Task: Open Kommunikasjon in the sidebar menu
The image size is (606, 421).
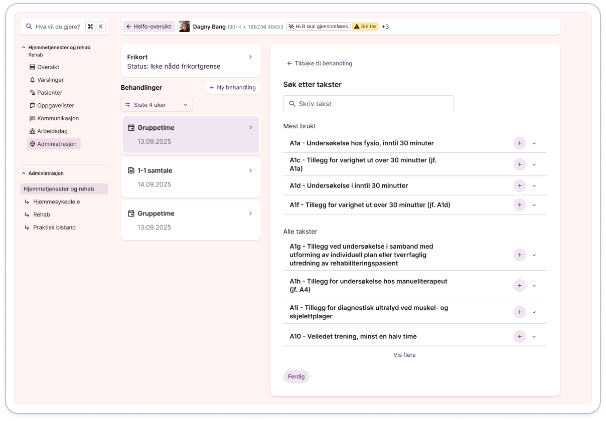Action: 58,119
